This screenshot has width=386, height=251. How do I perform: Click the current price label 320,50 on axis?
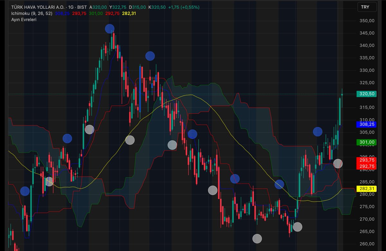[x=367, y=94]
